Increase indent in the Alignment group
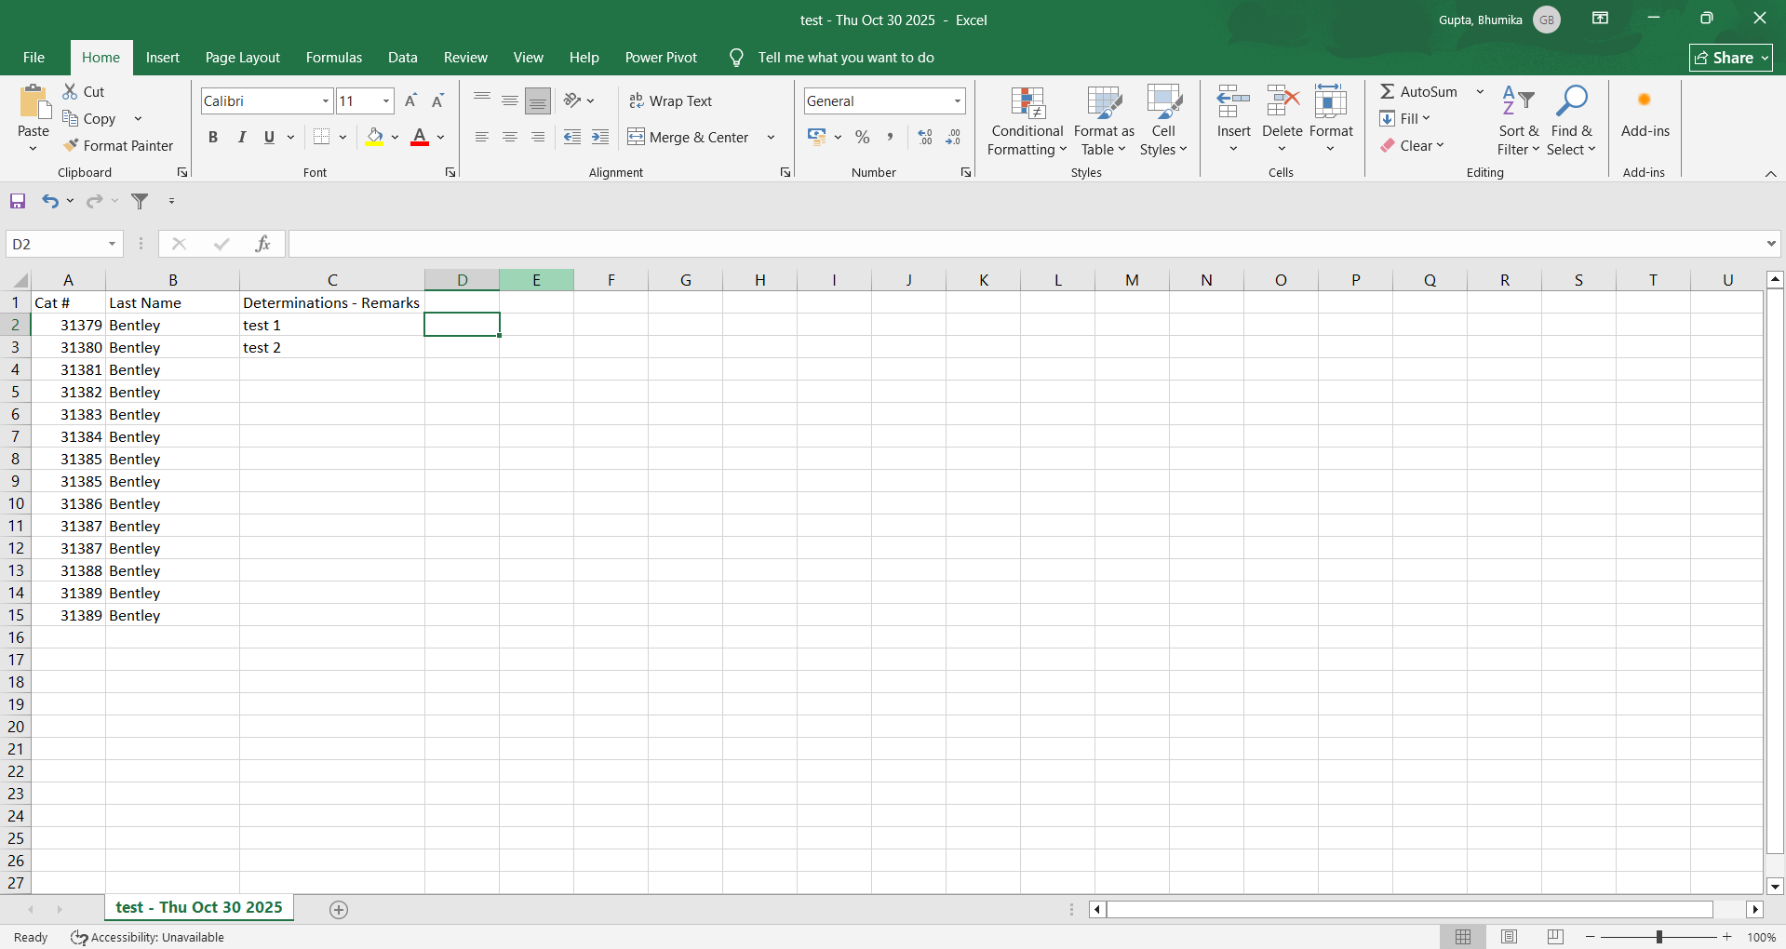 click(x=600, y=137)
